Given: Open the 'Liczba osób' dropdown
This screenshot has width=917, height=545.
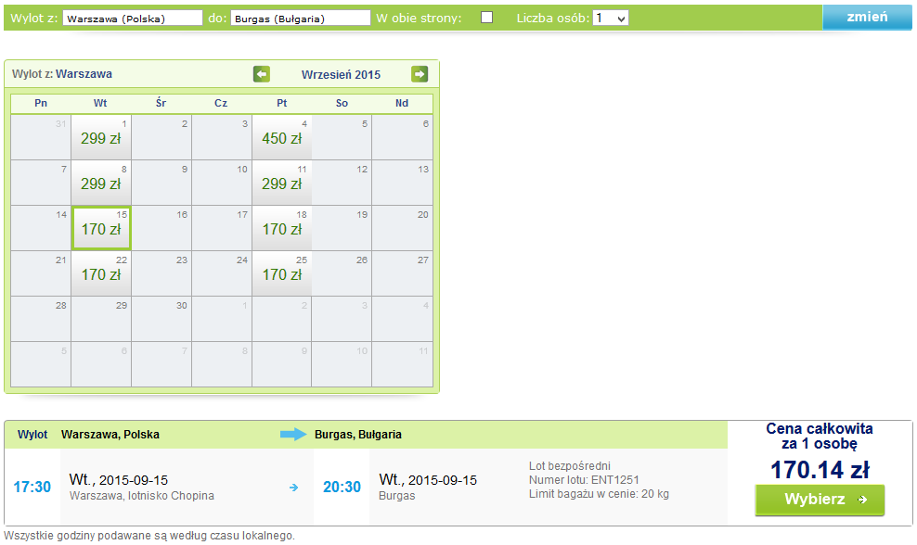Looking at the screenshot, I should (x=611, y=19).
